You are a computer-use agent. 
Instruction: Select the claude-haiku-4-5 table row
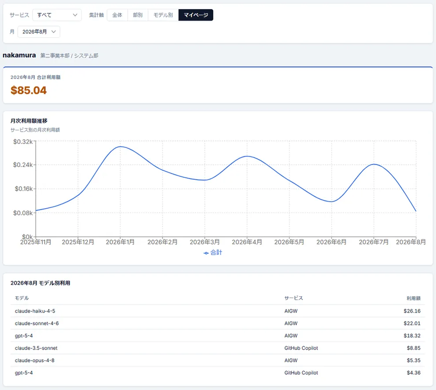[x=218, y=311]
